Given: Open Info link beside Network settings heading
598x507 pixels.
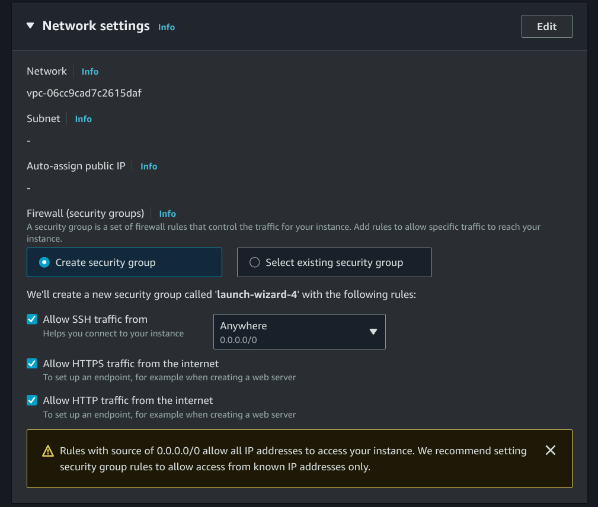Looking at the screenshot, I should click(166, 27).
